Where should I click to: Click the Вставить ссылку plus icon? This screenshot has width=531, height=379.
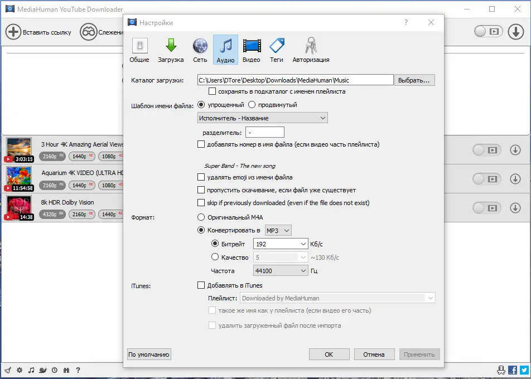pos(13,32)
